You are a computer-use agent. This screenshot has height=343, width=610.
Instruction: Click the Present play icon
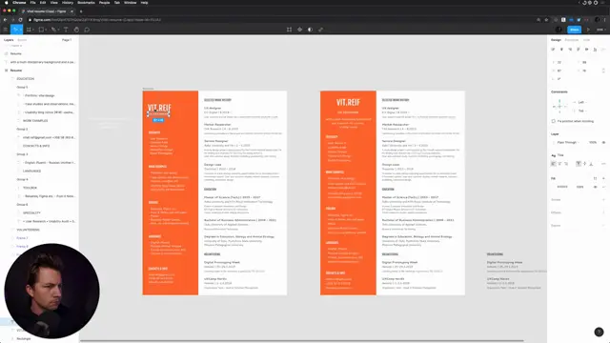(x=588, y=30)
